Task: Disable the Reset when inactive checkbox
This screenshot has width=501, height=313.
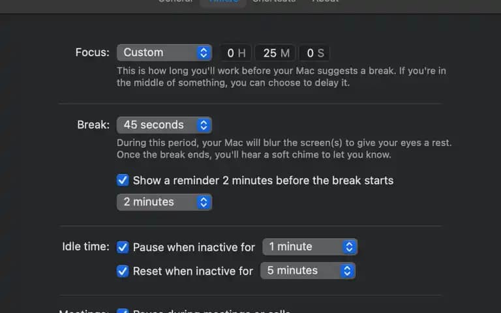Action: coord(123,271)
